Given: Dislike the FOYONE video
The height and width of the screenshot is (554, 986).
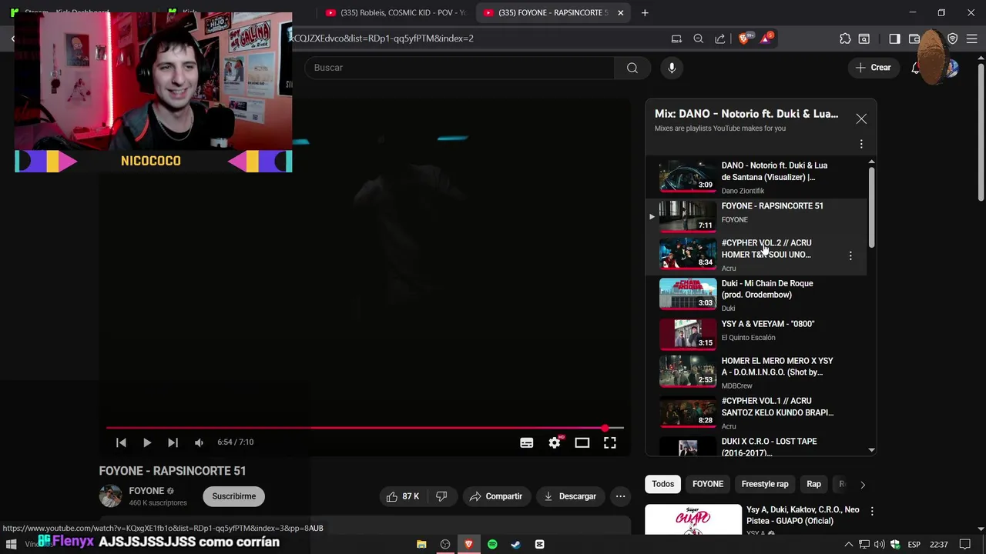Looking at the screenshot, I should [442, 496].
